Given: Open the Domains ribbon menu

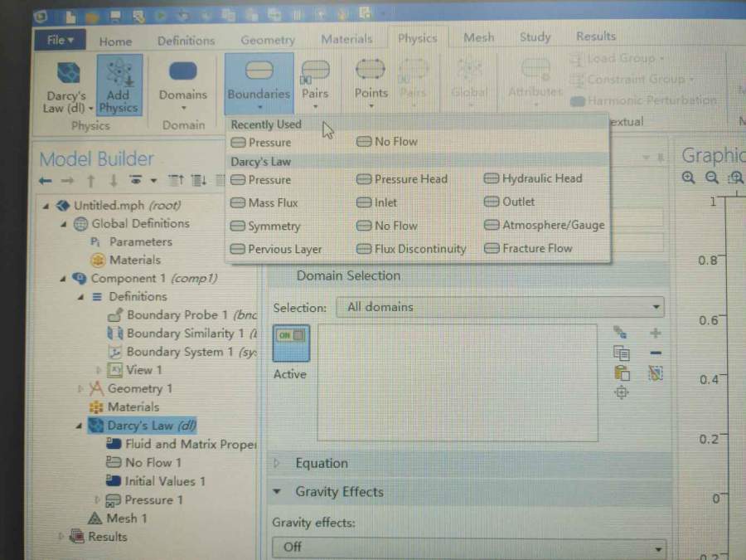Looking at the screenshot, I should click(183, 85).
